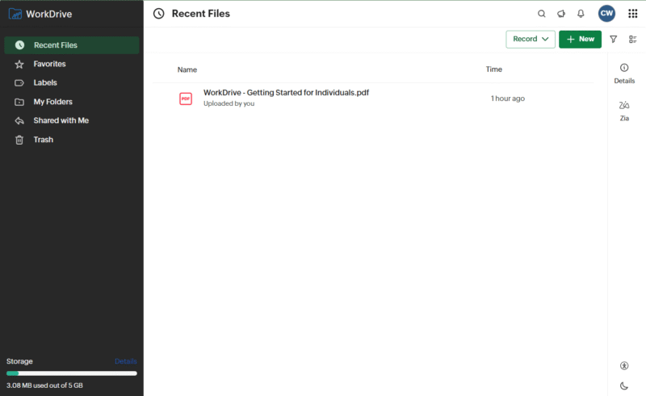The image size is (646, 396).
Task: Click the filter funnel icon
Action: point(613,39)
